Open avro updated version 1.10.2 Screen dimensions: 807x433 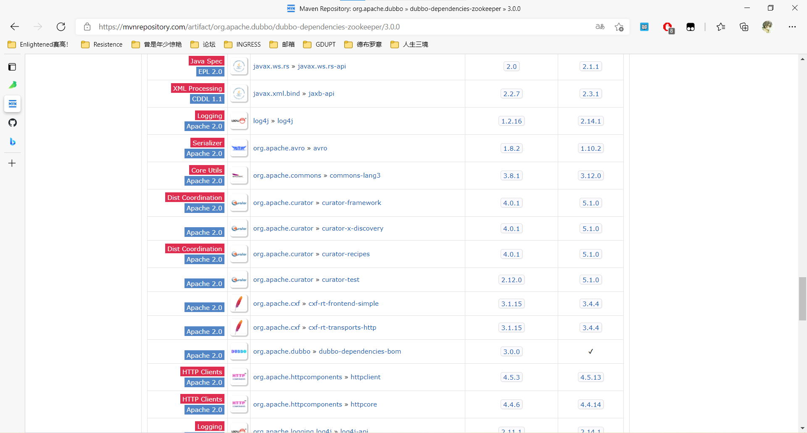pos(591,148)
